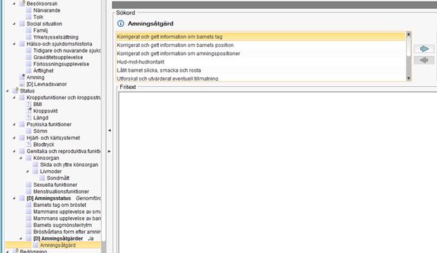Collapse the Social situation node

(14, 23)
